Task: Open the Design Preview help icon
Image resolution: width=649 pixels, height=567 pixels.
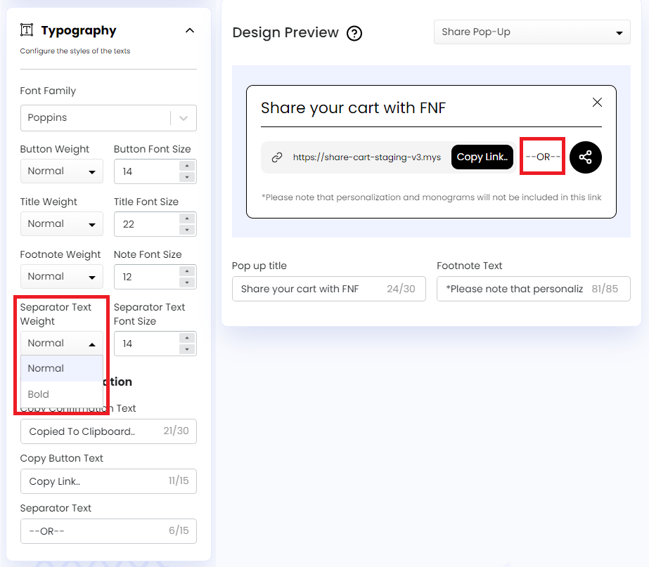Action: pos(354,33)
